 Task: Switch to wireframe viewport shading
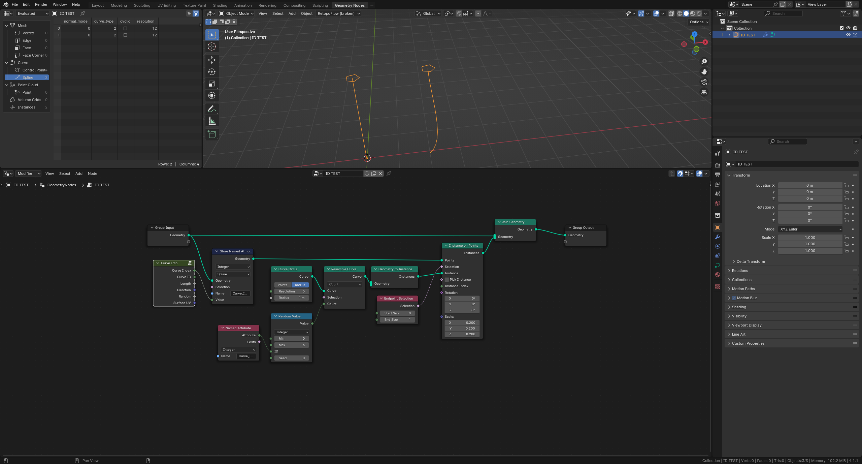click(679, 13)
